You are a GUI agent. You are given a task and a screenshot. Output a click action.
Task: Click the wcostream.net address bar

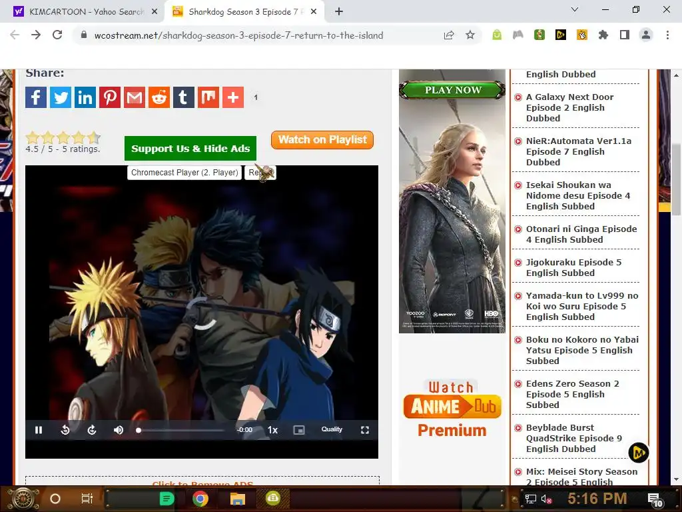tap(238, 35)
